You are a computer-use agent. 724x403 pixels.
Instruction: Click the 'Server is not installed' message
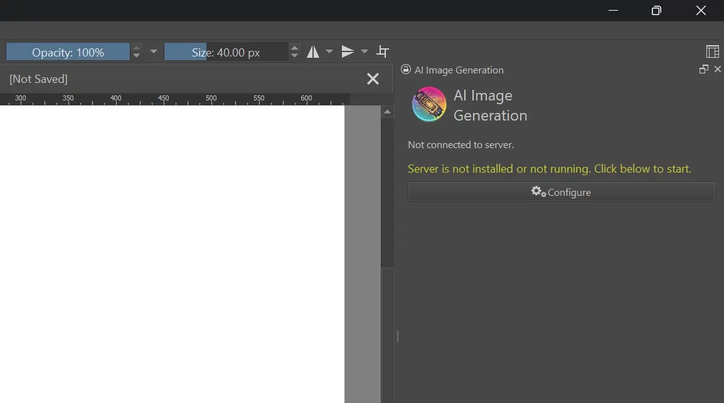coord(550,169)
